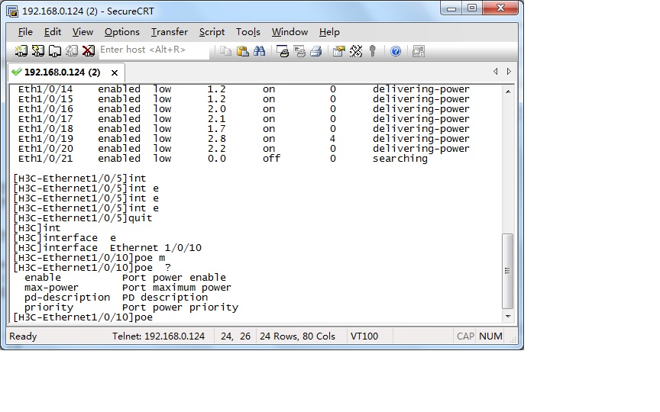Open the Tools menu

pyautogui.click(x=248, y=32)
